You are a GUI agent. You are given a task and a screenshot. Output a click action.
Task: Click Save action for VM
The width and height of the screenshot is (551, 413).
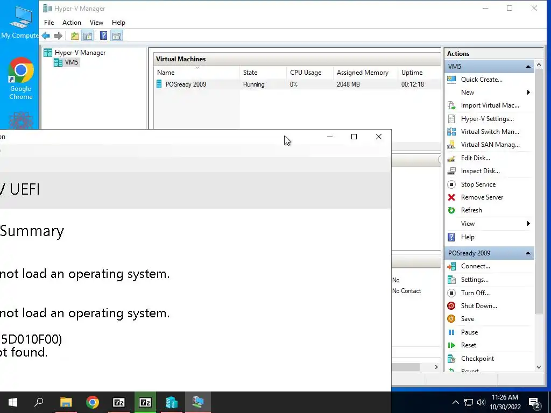[x=468, y=319]
